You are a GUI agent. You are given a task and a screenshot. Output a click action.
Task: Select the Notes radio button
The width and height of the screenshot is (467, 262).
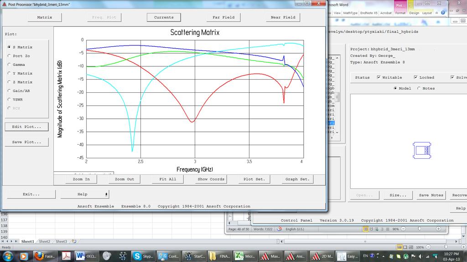419,88
